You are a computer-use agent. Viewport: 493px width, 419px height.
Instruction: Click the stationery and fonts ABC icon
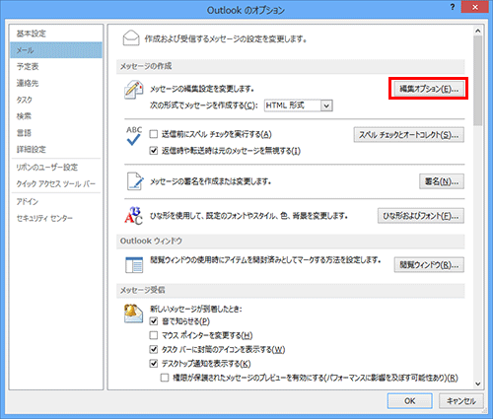133,216
